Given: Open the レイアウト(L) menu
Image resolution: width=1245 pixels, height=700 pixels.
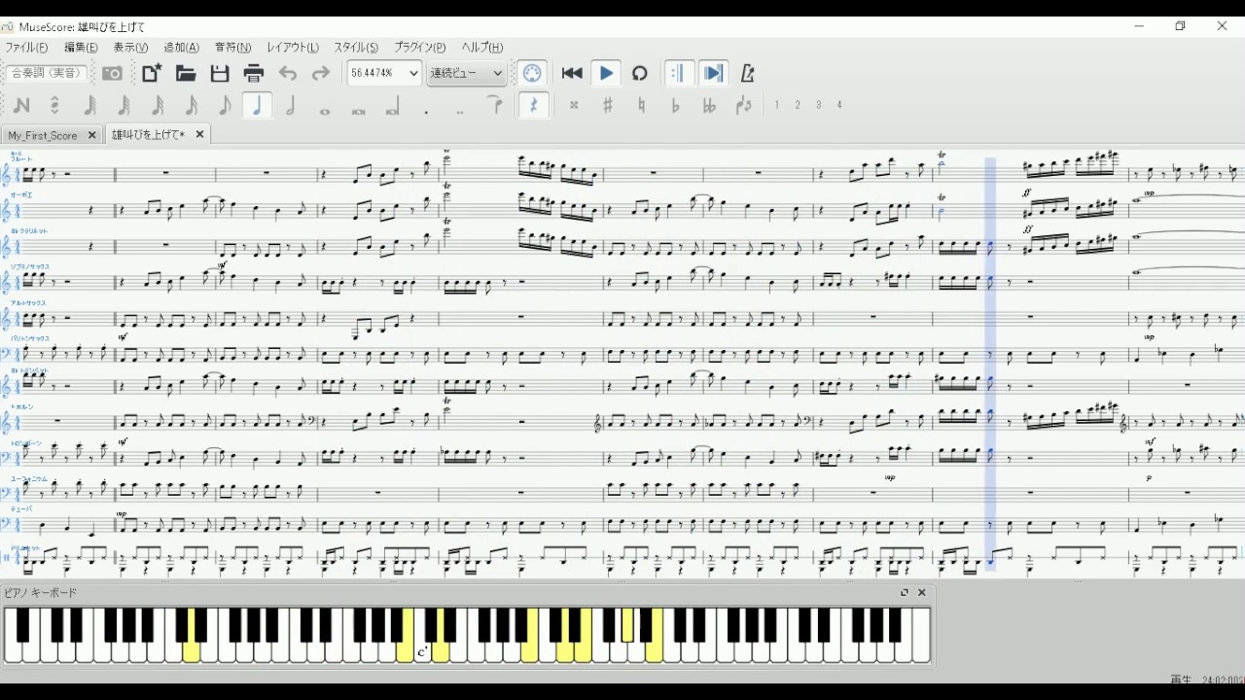Looking at the screenshot, I should (x=293, y=47).
